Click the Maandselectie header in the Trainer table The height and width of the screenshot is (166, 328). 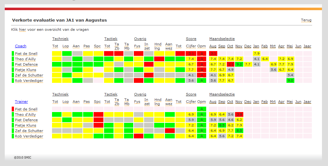(x=222, y=94)
